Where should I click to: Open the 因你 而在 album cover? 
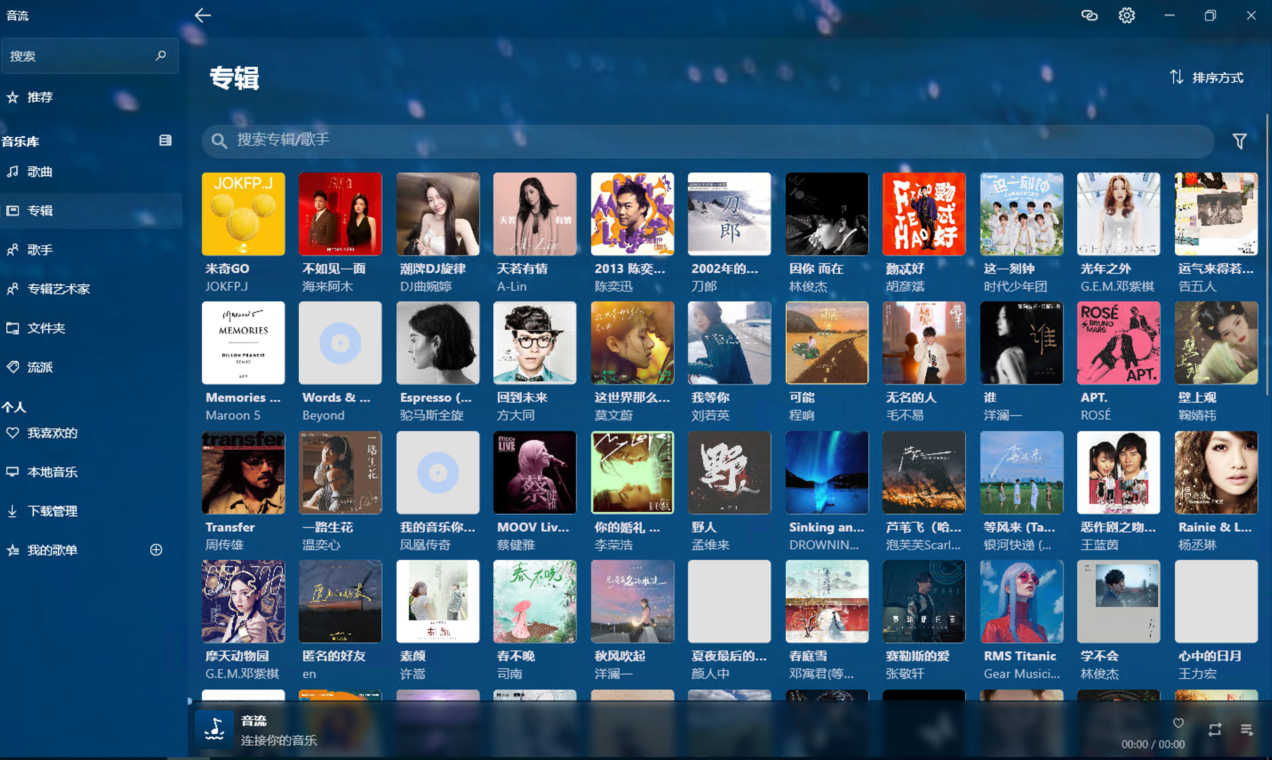(827, 214)
